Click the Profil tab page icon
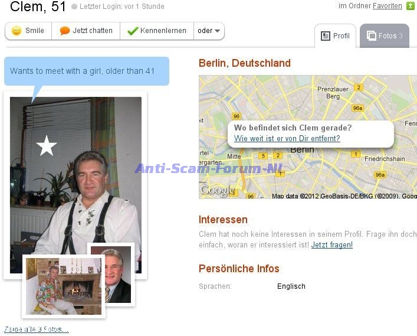Screen dimensions: 417x336 tap(325, 36)
